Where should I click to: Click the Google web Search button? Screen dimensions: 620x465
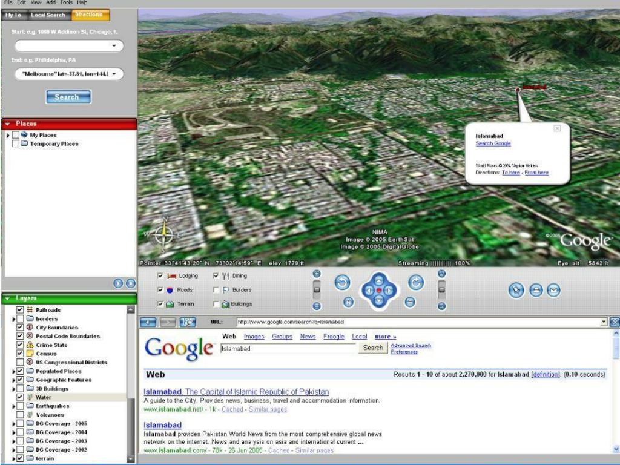pyautogui.click(x=373, y=348)
